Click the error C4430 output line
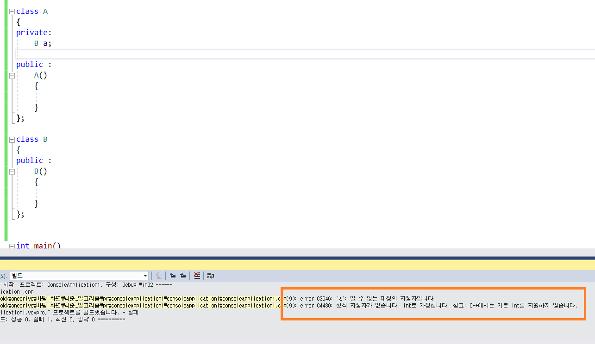 289,305
